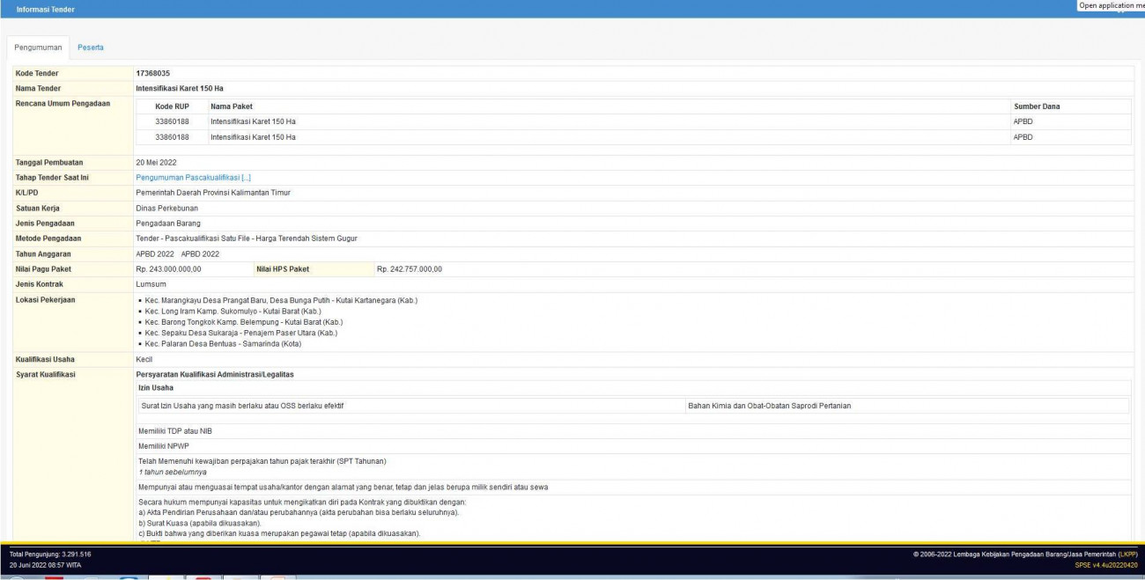
Task: Open the Pengumuman Pascakualifikasi stage link
Action: pyautogui.click(x=181, y=178)
